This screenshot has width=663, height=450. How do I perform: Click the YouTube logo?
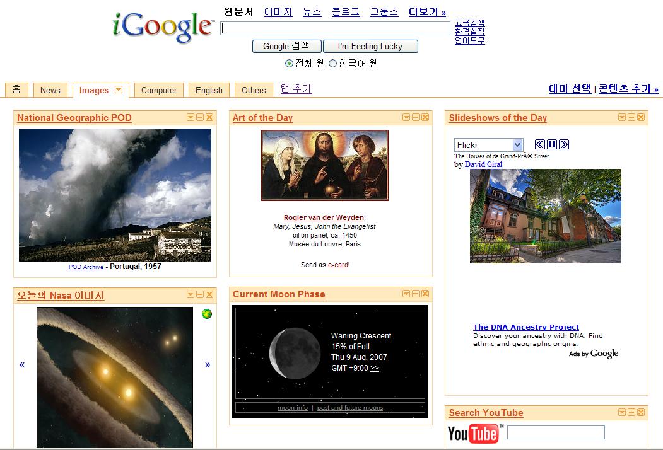click(x=475, y=433)
